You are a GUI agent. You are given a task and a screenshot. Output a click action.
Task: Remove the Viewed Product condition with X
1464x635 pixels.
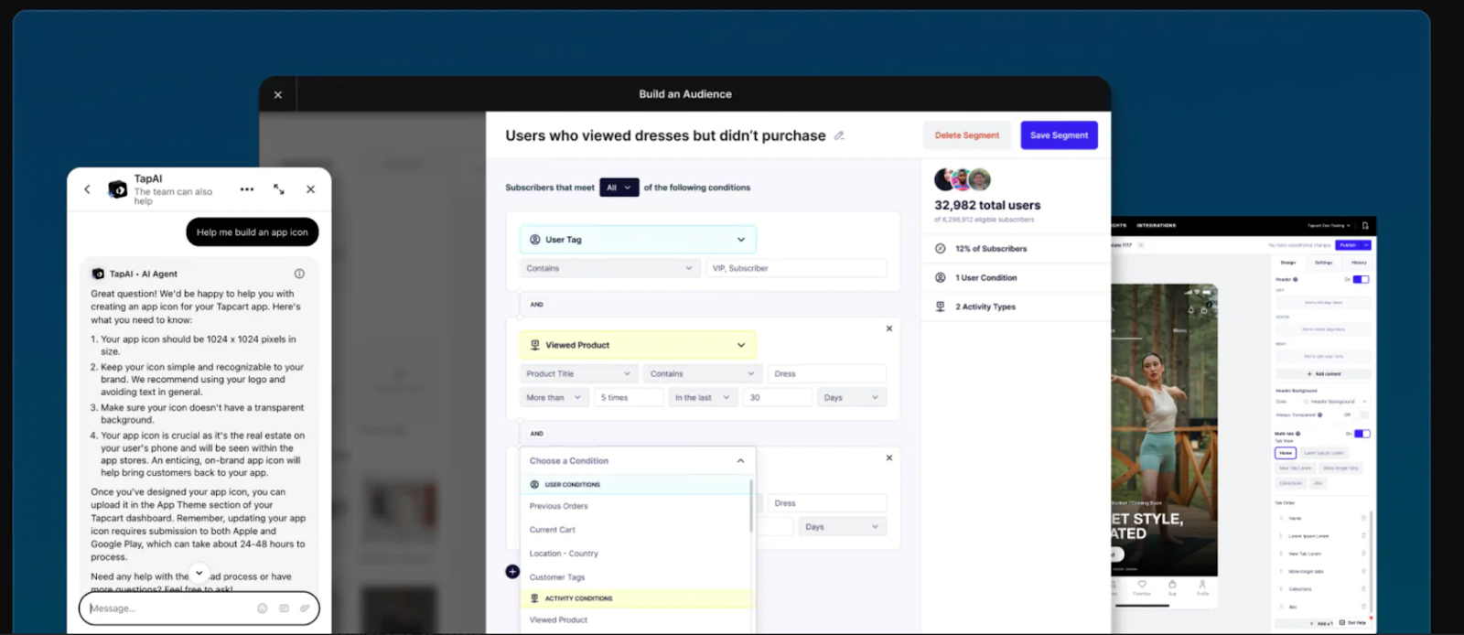point(889,328)
